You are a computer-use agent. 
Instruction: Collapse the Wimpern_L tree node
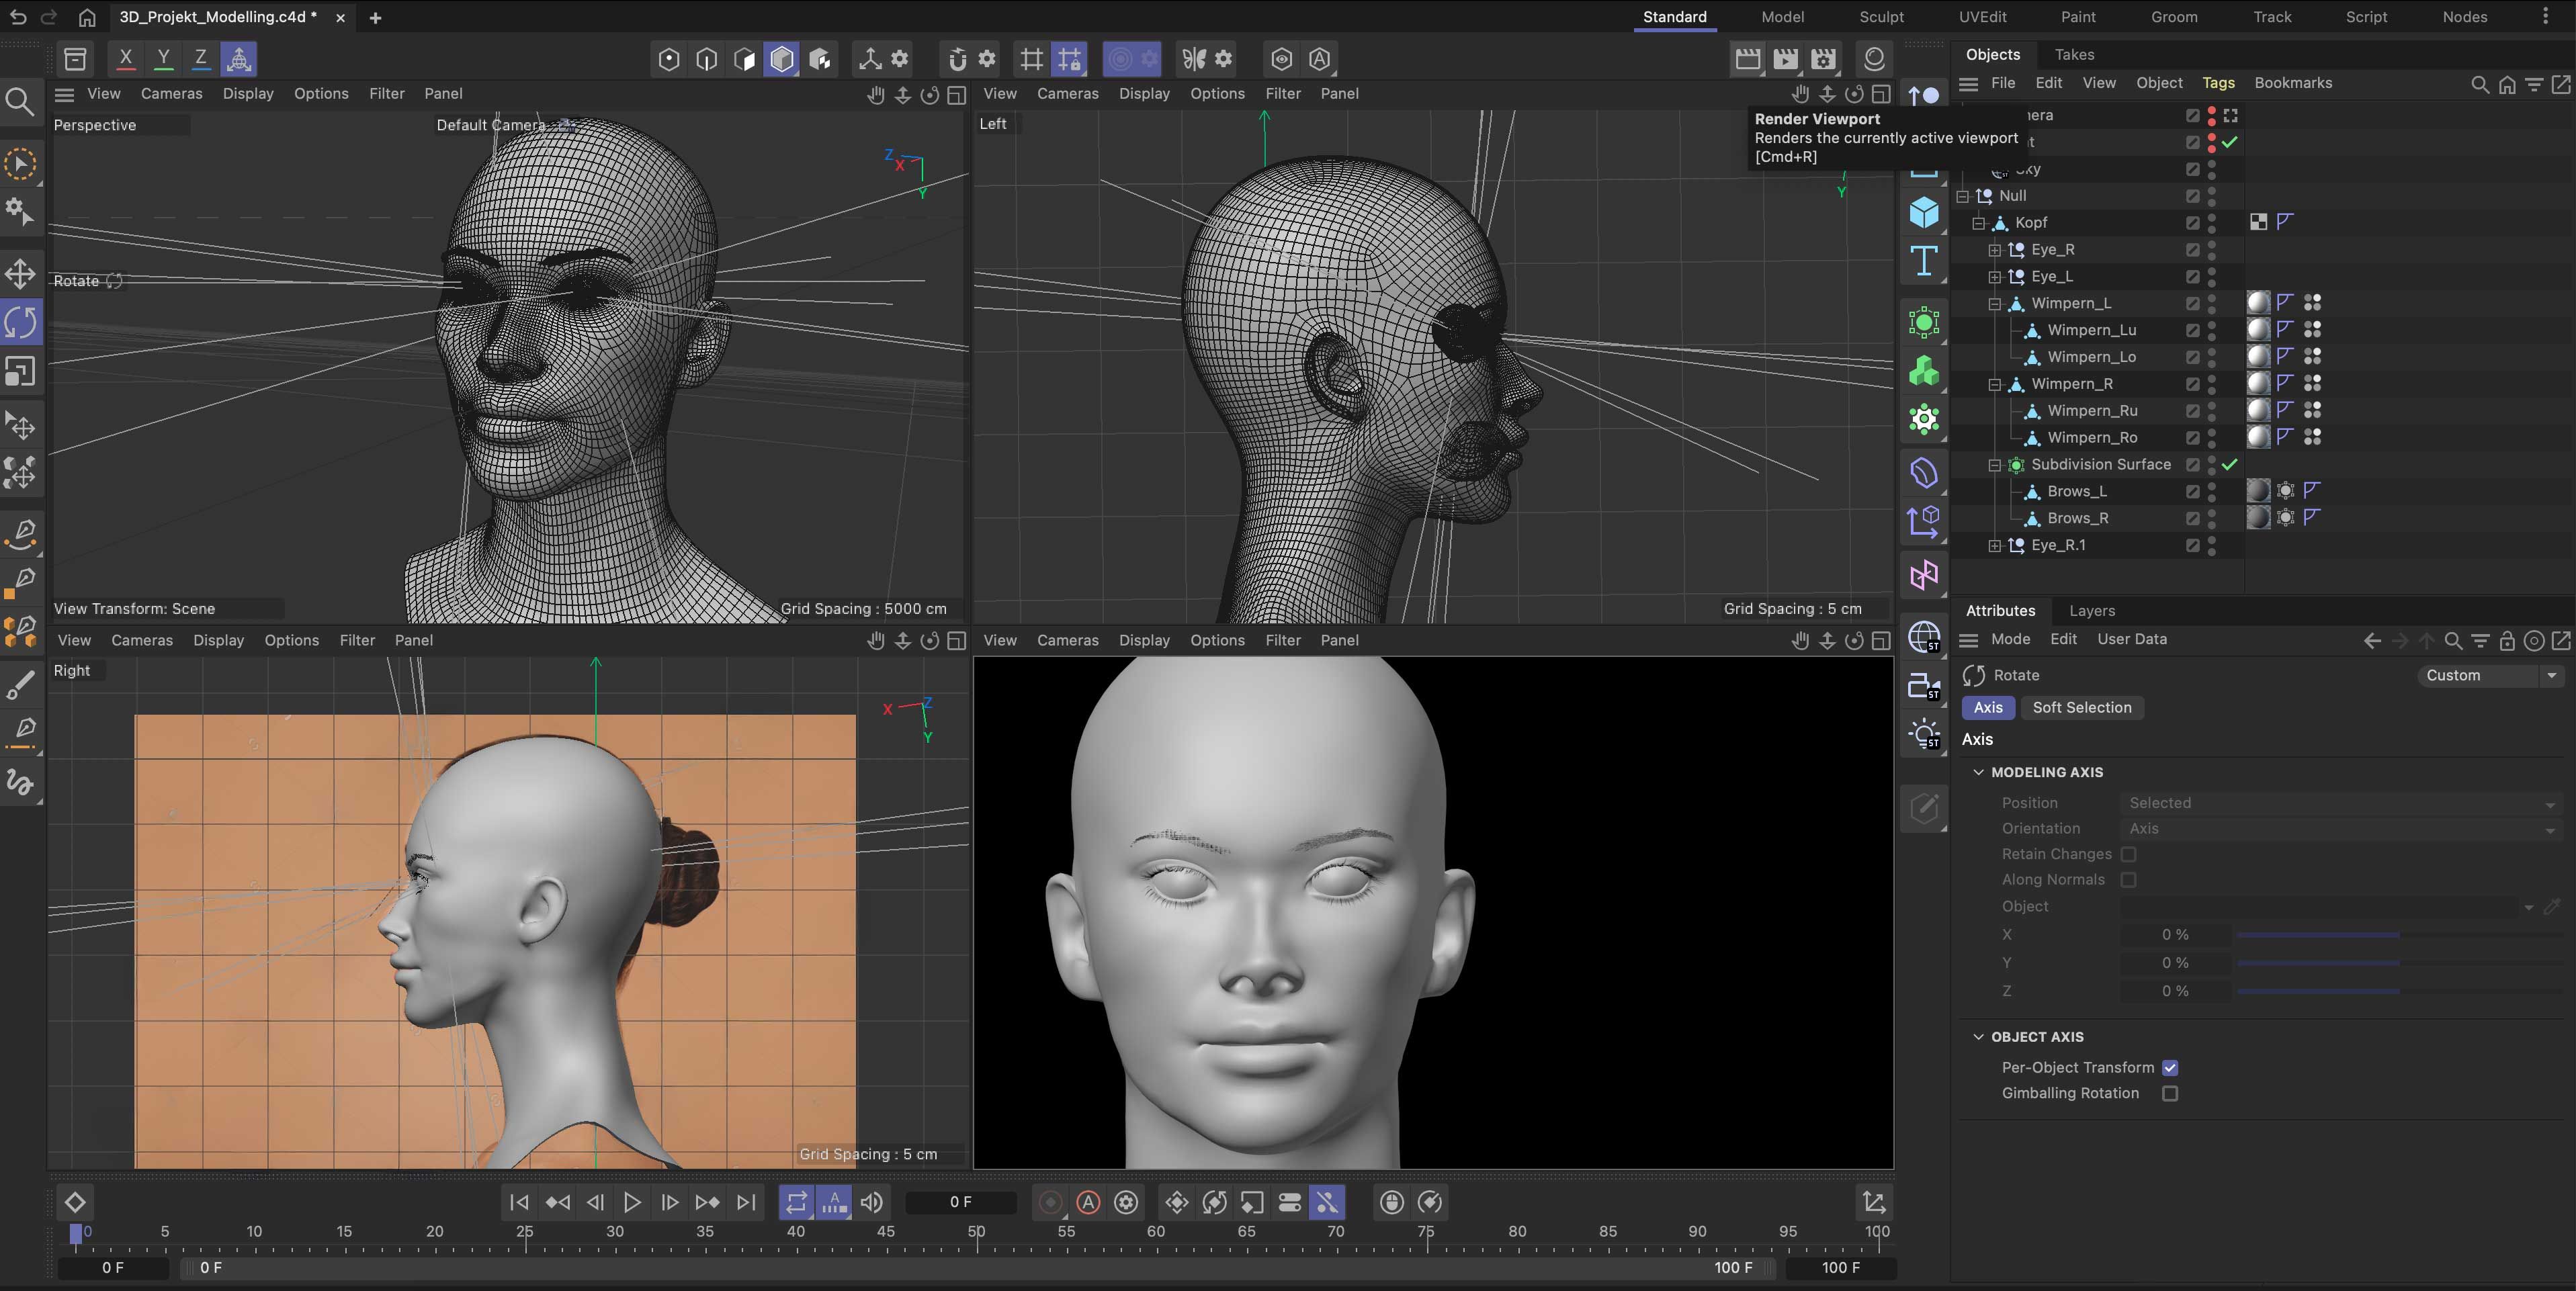pos(1995,304)
